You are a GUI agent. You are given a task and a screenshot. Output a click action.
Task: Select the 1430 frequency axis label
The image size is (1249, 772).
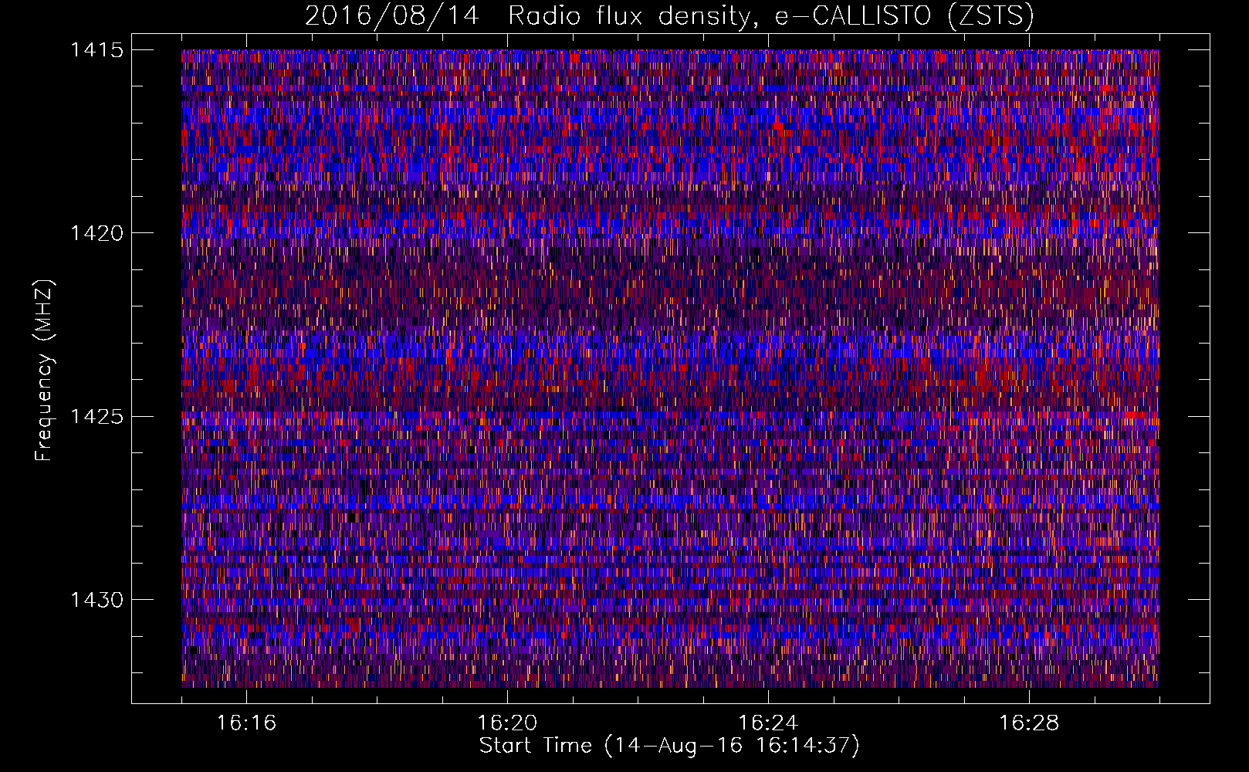96,600
